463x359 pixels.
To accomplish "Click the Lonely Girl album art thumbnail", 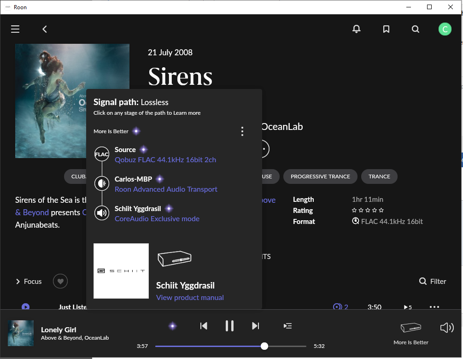I will click(21, 333).
